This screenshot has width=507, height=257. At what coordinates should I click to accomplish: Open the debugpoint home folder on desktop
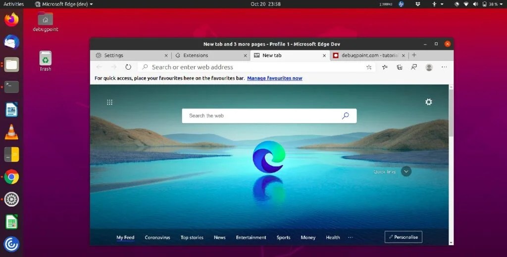pos(45,22)
